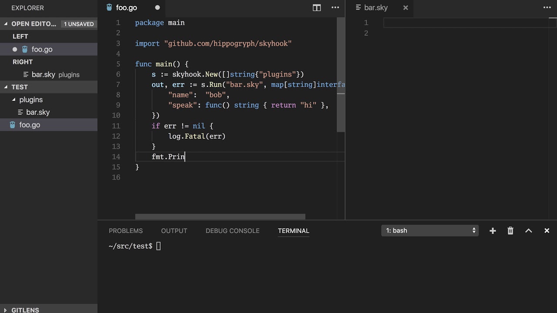Viewport: 557px width, 313px height.
Task: Click the Go gopher icon on foo.go tab
Action: tap(109, 7)
